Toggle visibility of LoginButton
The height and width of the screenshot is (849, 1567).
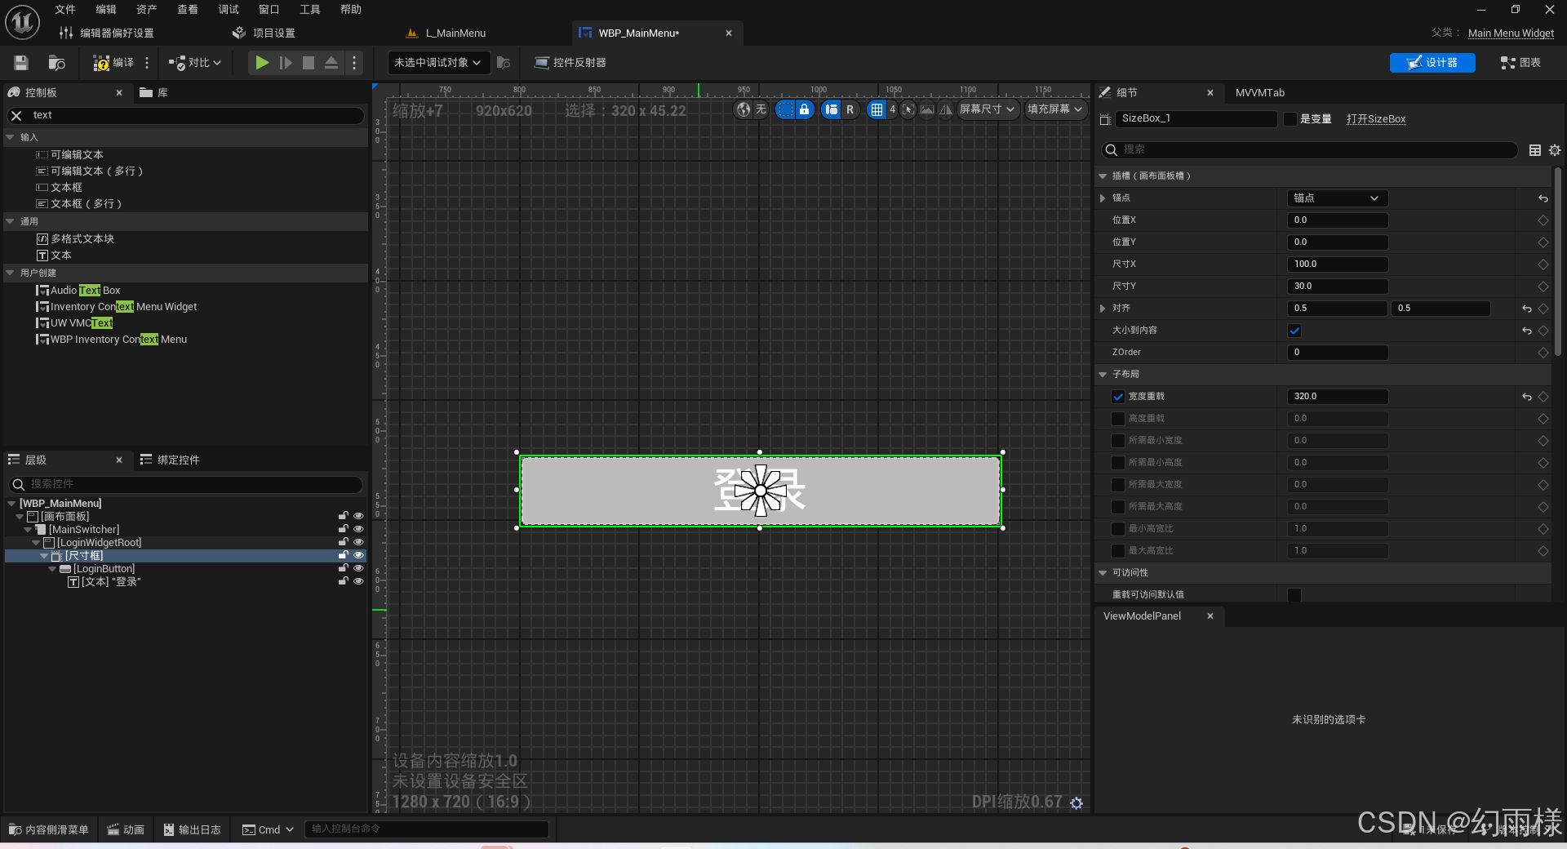[358, 569]
